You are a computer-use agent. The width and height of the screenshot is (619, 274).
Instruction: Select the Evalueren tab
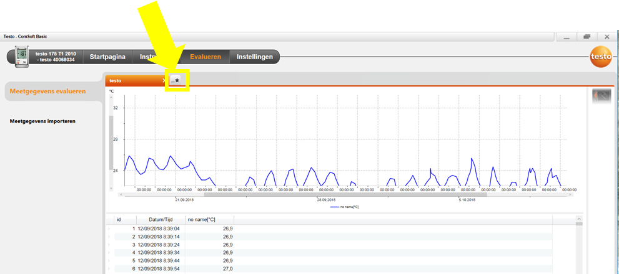[206, 57]
